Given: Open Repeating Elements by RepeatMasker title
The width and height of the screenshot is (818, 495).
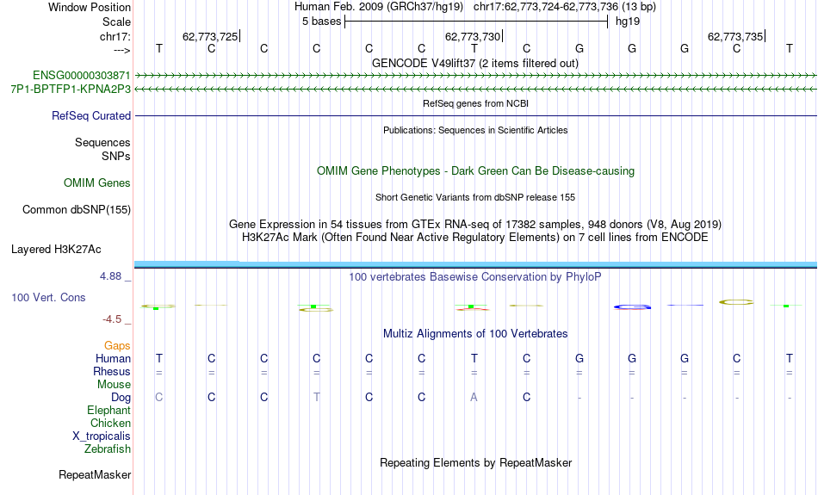Looking at the screenshot, I should 475,462.
